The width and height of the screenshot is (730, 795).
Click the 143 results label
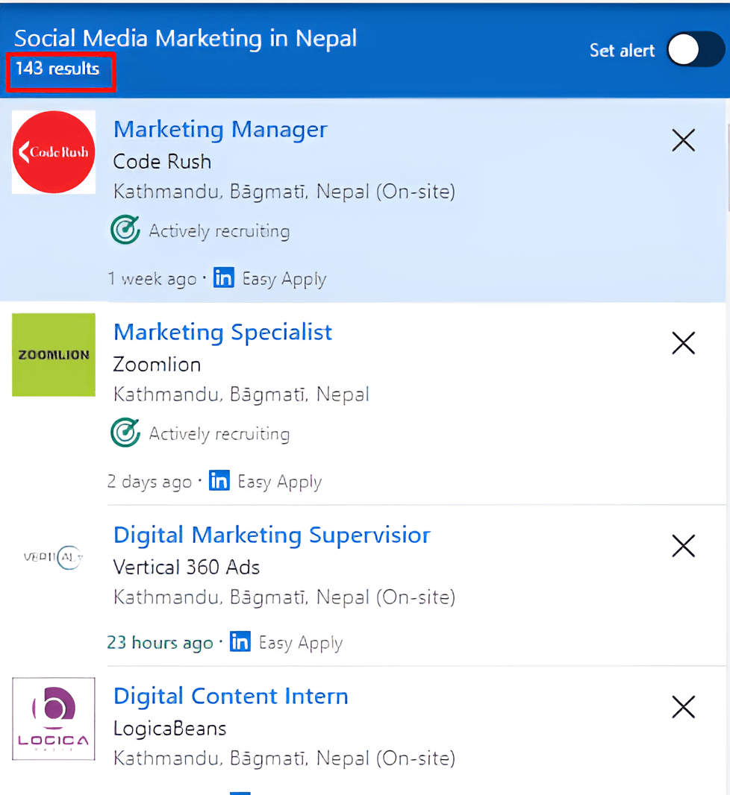[60, 69]
